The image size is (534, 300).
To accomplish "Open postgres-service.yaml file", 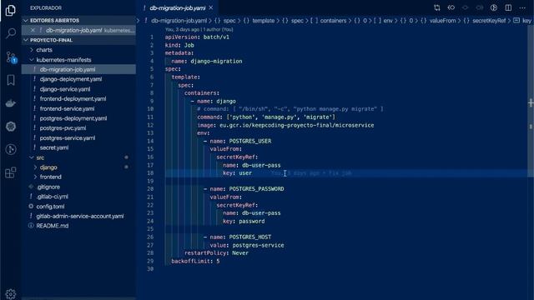I will tap(68, 138).
